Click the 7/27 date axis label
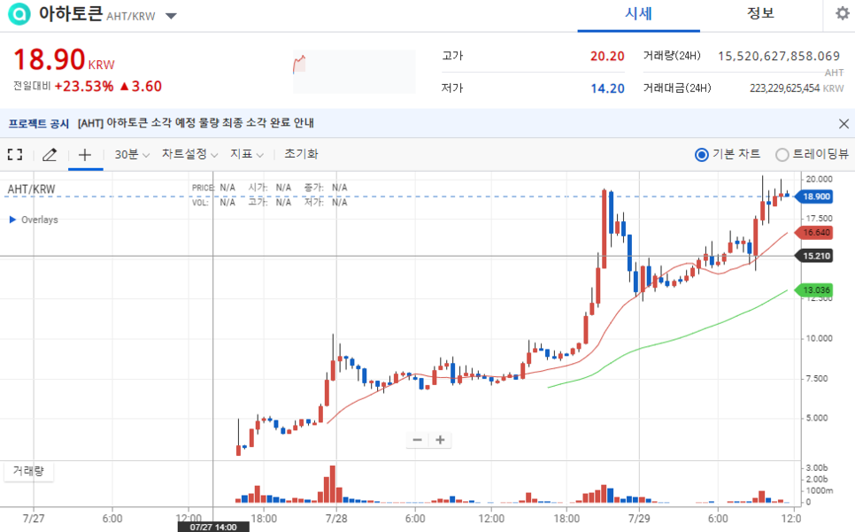The height and width of the screenshot is (532, 855). point(34,519)
